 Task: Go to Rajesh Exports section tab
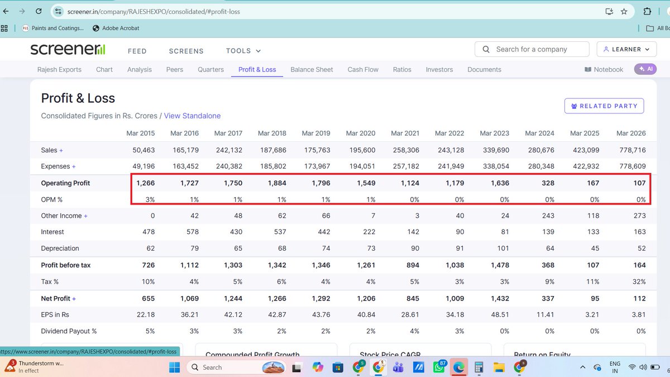pos(59,70)
